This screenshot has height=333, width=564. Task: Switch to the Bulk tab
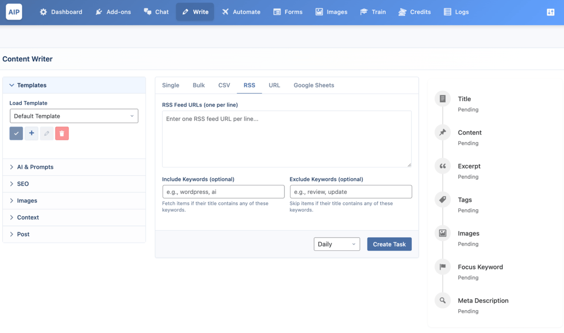(198, 85)
